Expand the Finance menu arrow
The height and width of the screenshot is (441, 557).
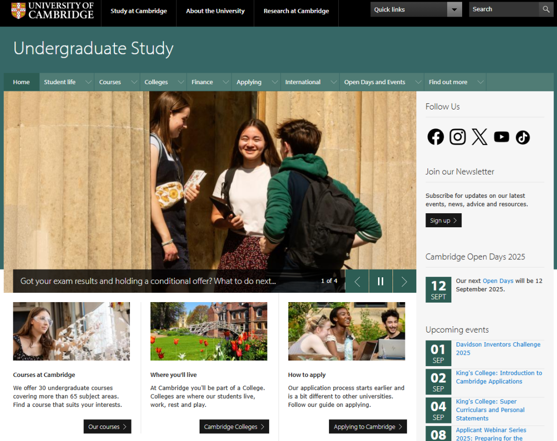(226, 82)
